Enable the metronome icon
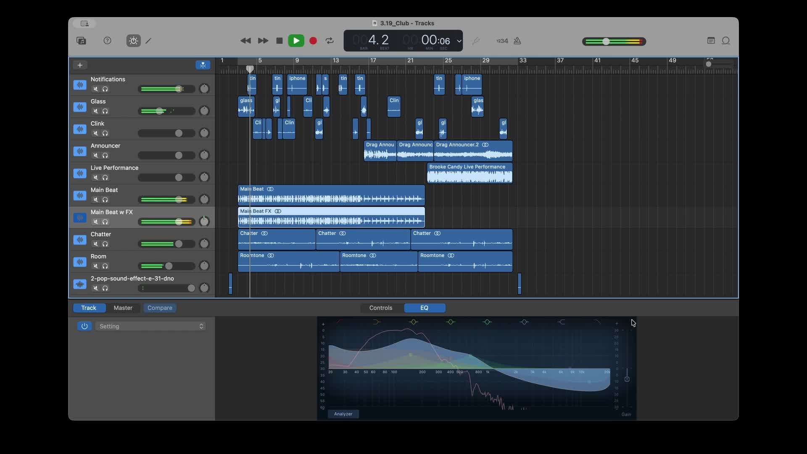 [x=517, y=41]
